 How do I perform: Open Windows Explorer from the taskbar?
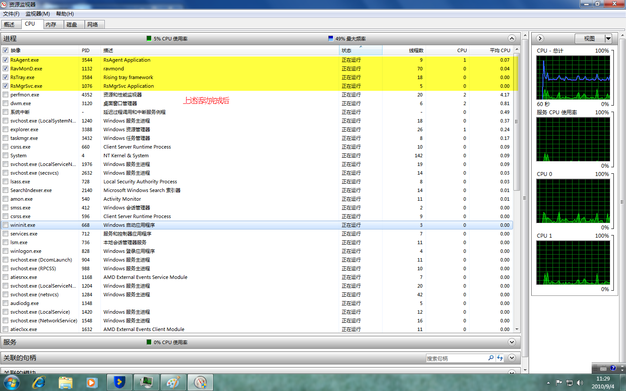click(66, 383)
